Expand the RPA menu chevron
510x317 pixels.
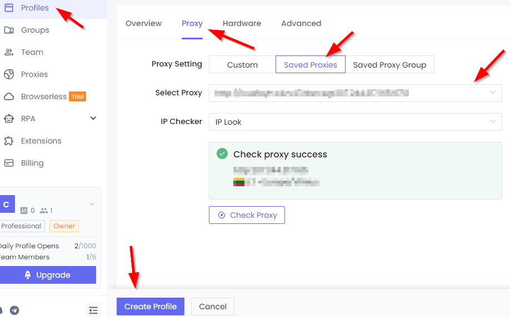click(93, 119)
